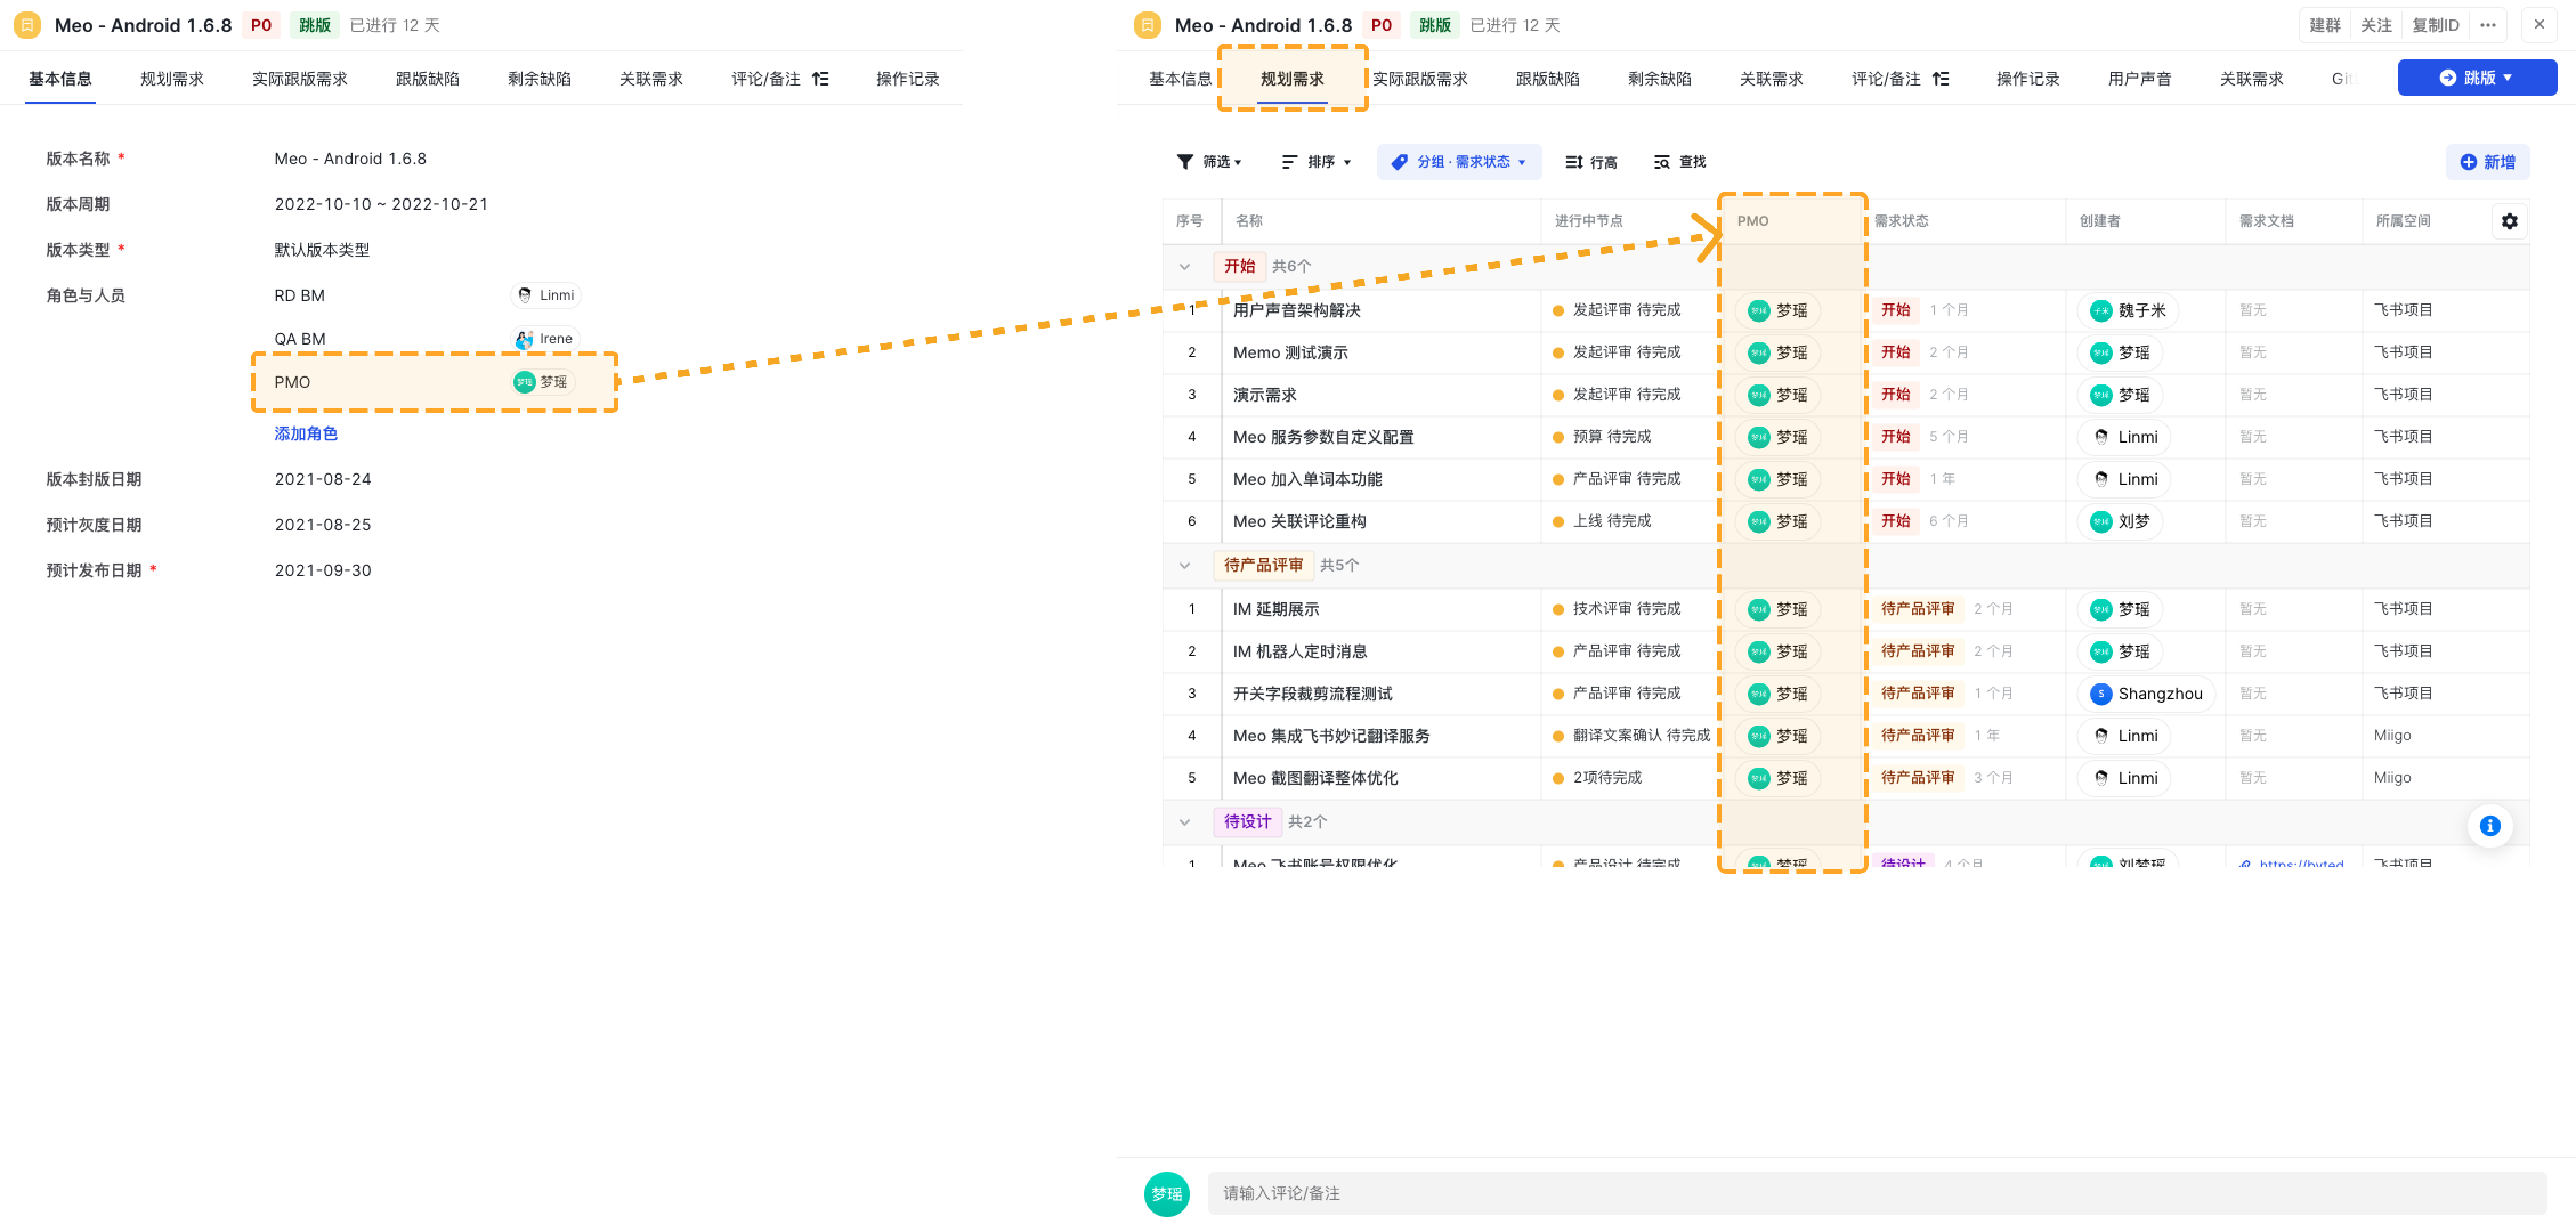Click the yellow version icon in the right header
Image resolution: width=2576 pixels, height=1232 pixels.
pos(1147,25)
